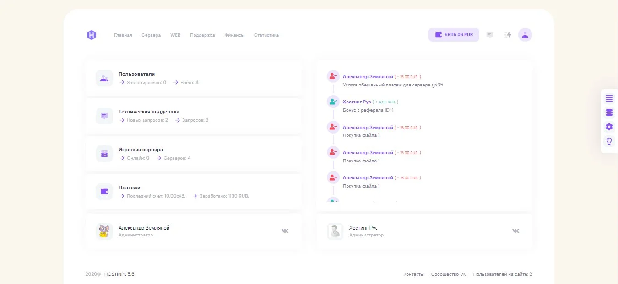Screen dimensions: 618x284
Task: Open the chat messages icon in header
Action: (x=490, y=35)
